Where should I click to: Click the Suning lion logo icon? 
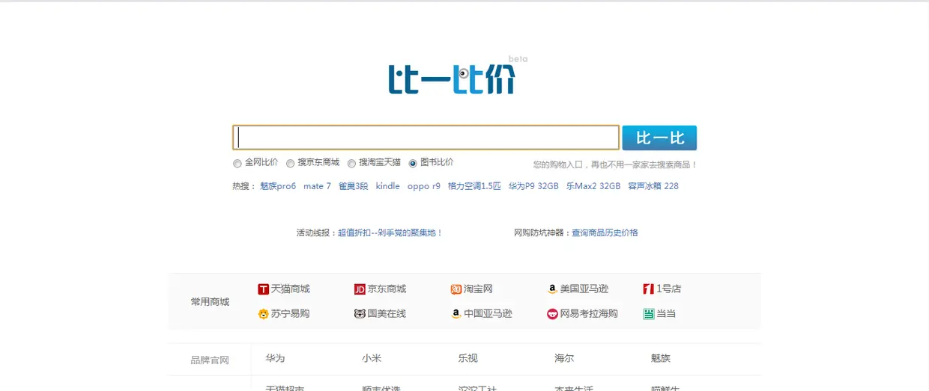point(264,314)
